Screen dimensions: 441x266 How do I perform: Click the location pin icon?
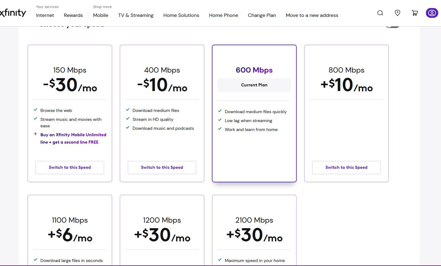[398, 13]
